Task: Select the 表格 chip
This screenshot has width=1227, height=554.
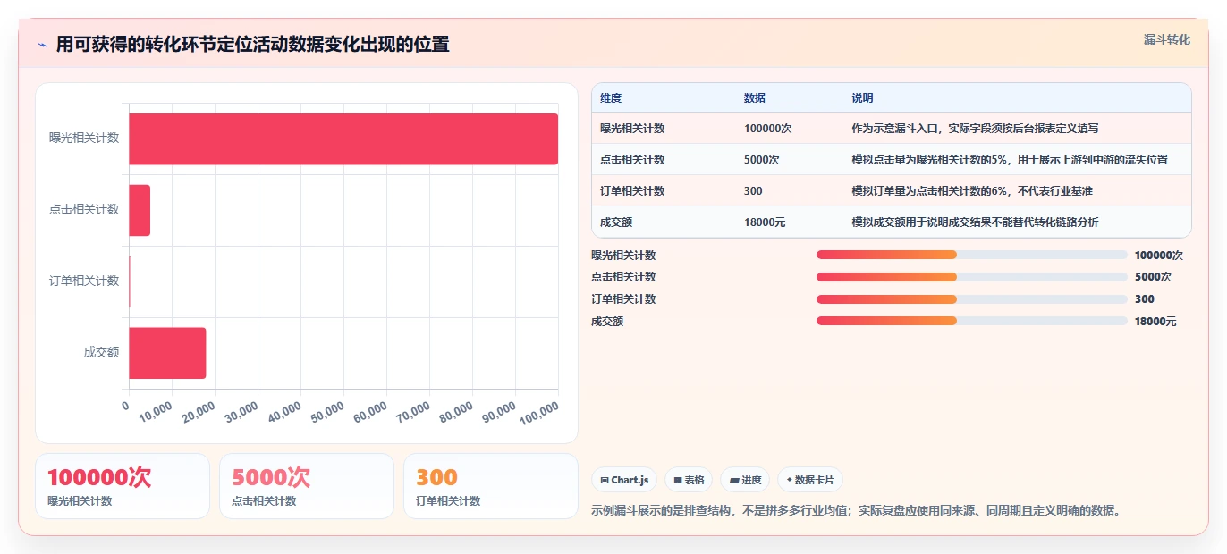Action: point(689,480)
